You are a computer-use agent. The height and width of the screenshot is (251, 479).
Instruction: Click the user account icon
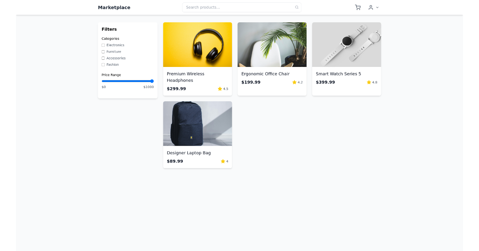371,7
